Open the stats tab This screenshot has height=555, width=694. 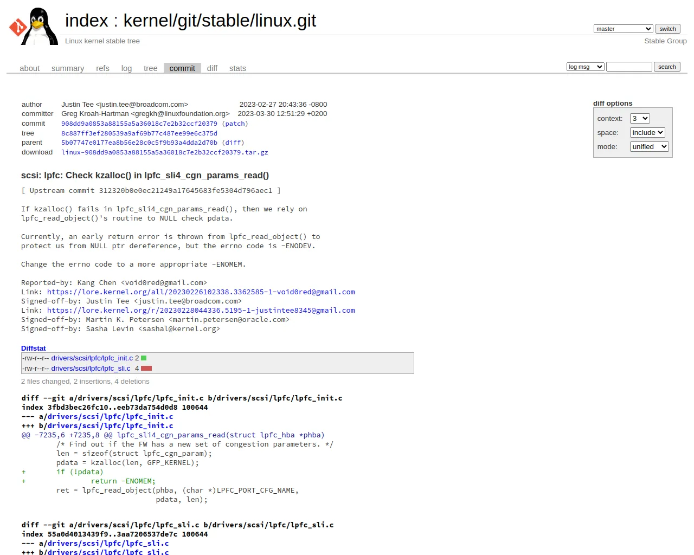[x=237, y=68]
